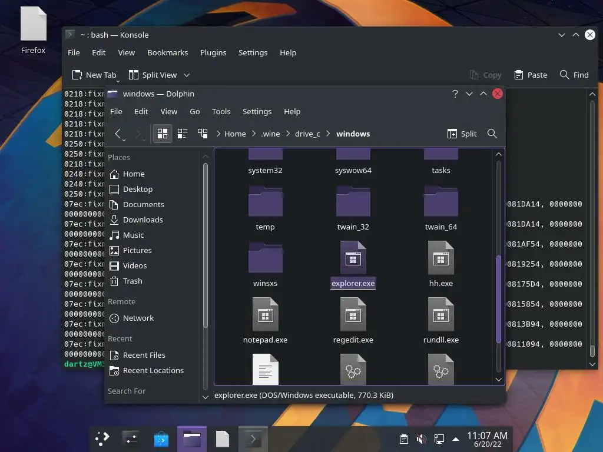The height and width of the screenshot is (452, 603).
Task: Click Paste in Konsole toolbar
Action: point(531,75)
